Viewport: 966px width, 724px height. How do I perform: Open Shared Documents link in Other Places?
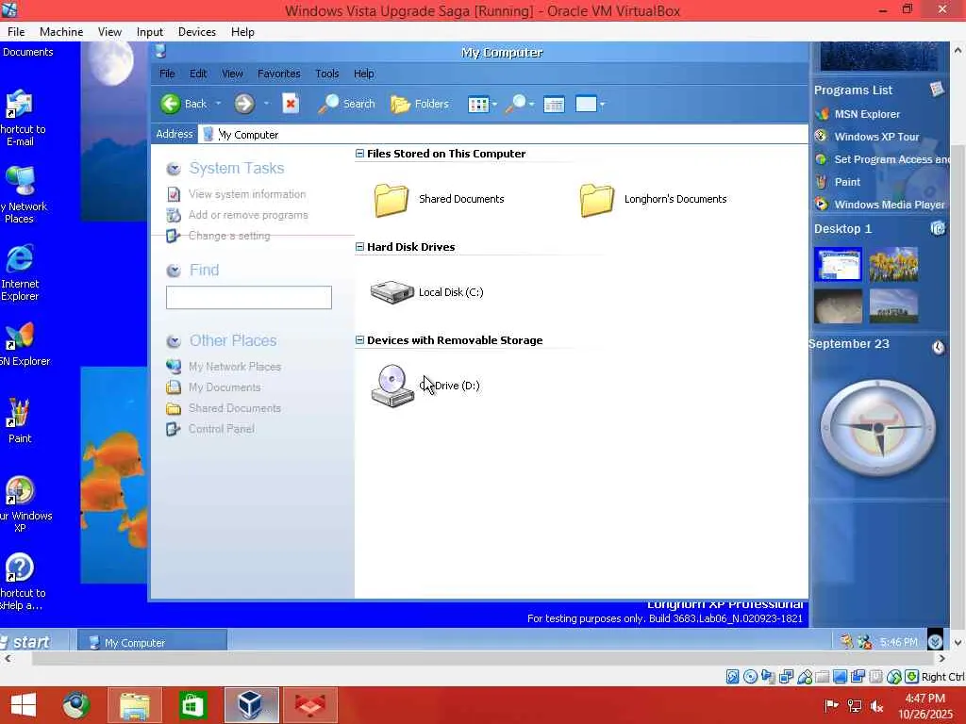235,408
